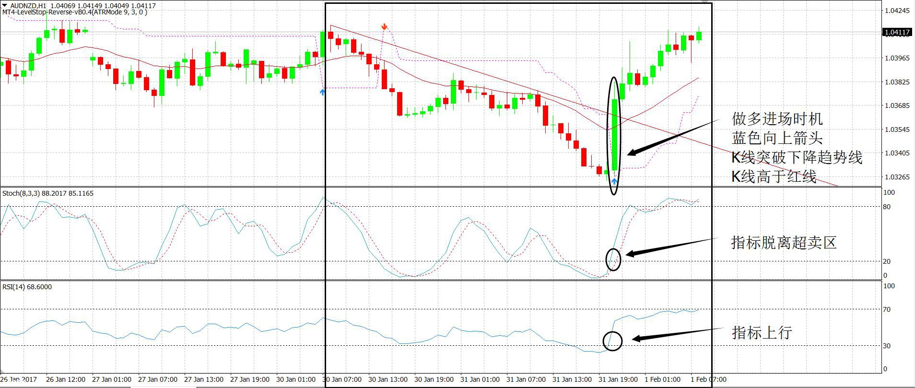Click the 1 Feb 07:00 time label
This screenshot has width=915, height=388.
coord(708,379)
